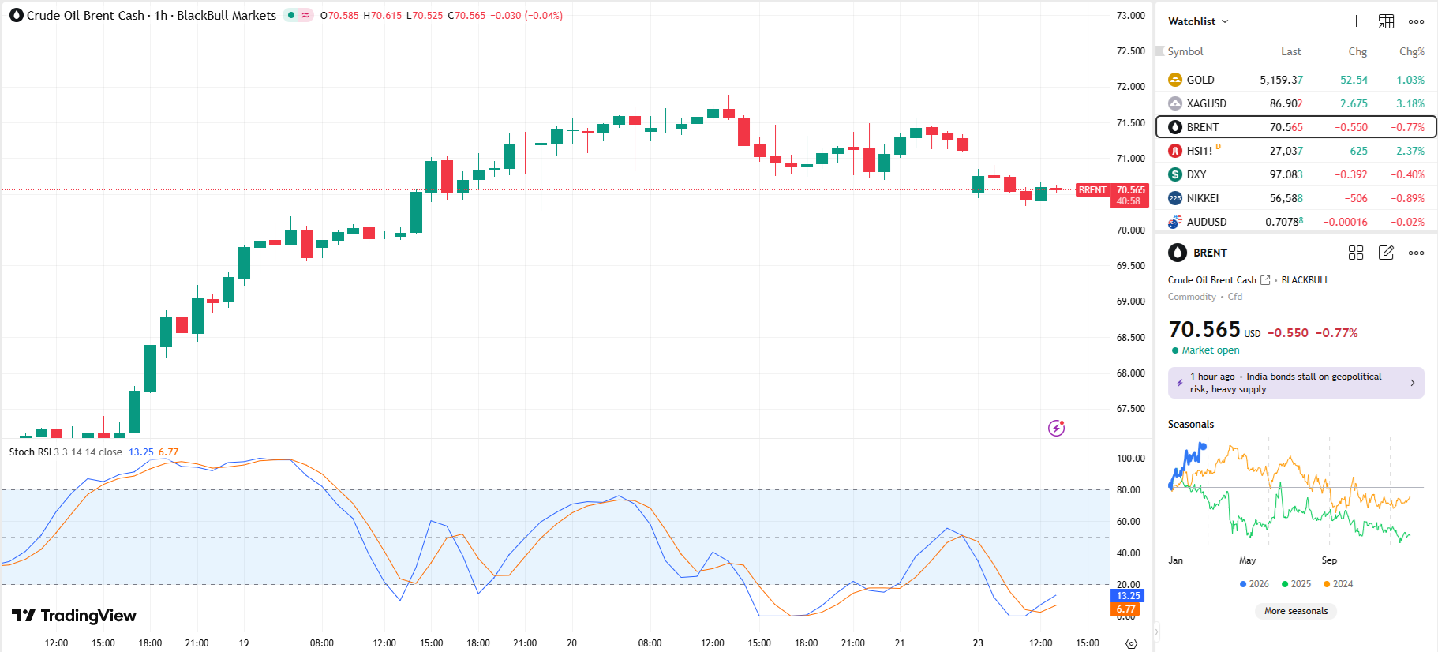Click the More seasonals button

point(1295,611)
